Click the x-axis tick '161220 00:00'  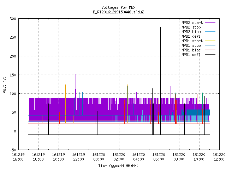(99, 157)
